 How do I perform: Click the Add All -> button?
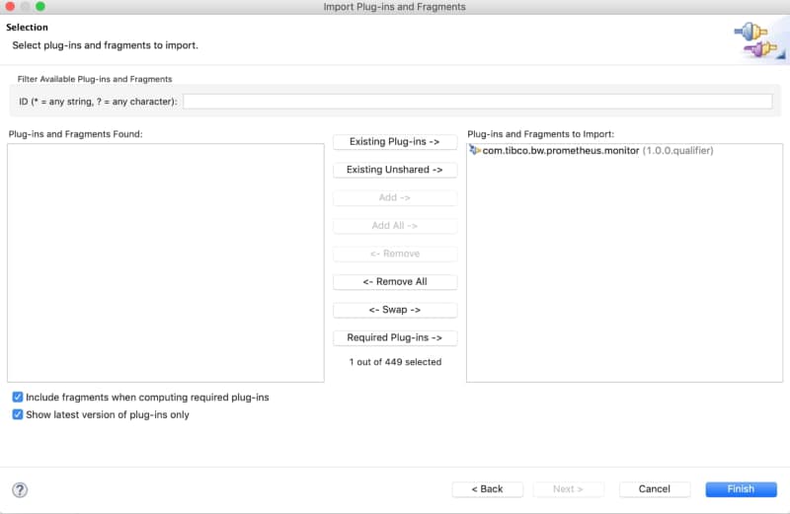pos(395,226)
